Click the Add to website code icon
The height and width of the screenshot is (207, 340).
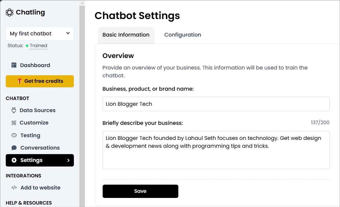14,188
